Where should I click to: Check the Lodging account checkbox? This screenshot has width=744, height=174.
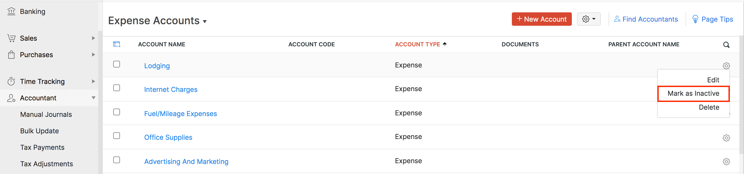tap(117, 64)
